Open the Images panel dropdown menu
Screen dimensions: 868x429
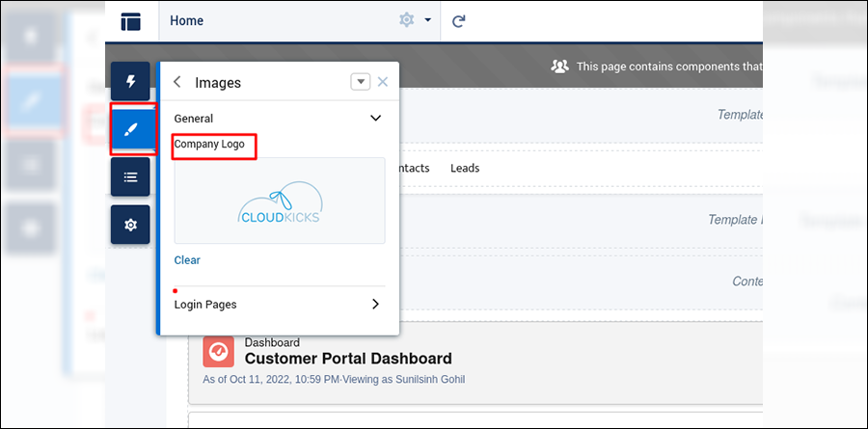click(361, 82)
